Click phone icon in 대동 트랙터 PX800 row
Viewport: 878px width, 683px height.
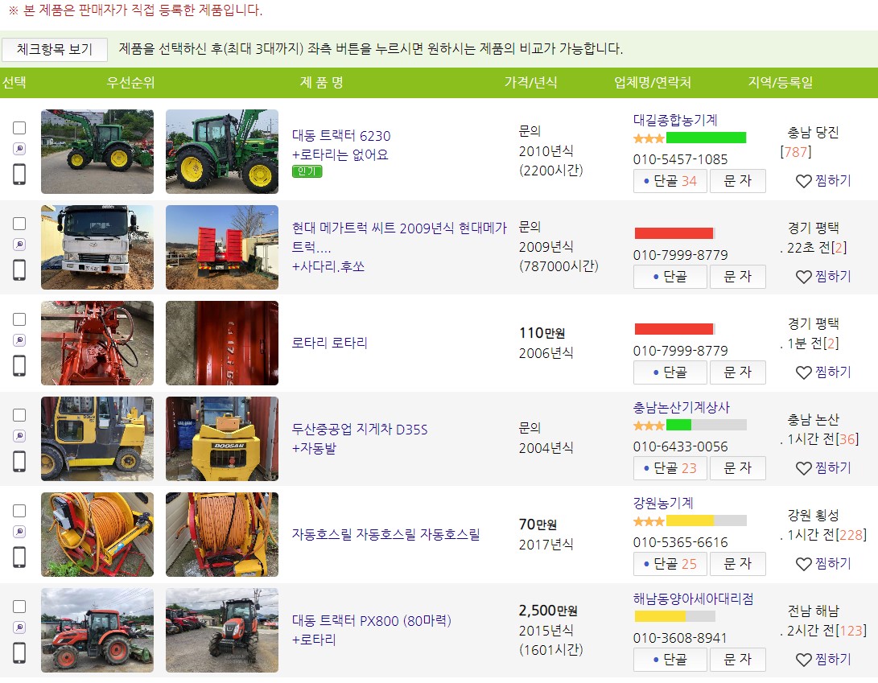(x=19, y=652)
